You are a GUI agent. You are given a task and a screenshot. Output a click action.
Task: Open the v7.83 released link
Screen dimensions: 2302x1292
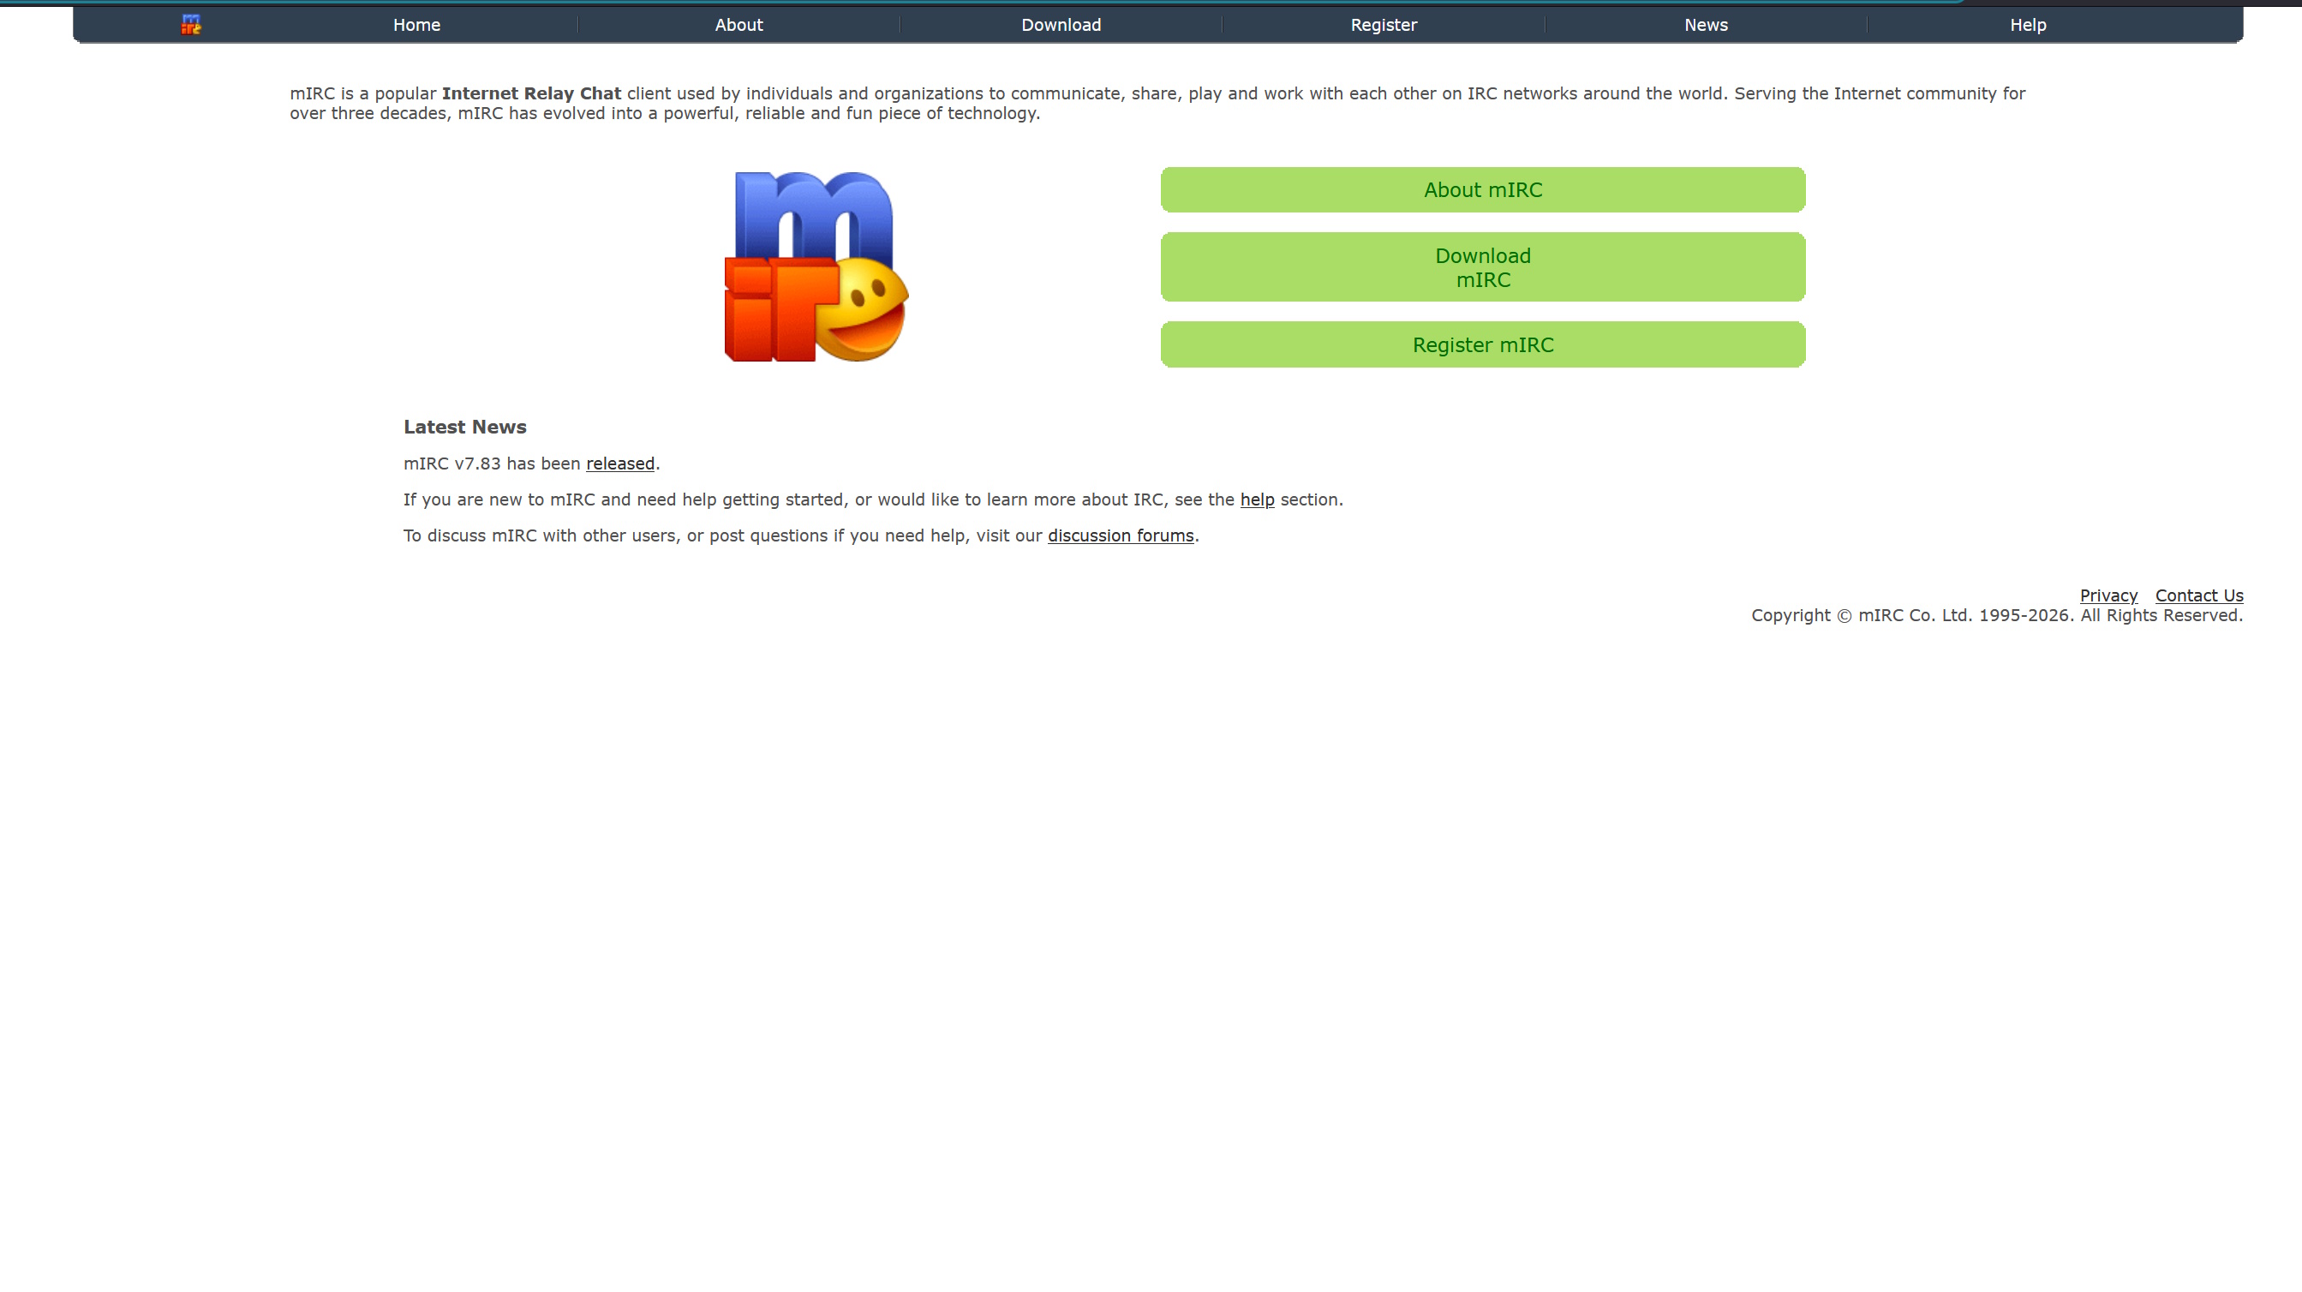[x=619, y=464]
